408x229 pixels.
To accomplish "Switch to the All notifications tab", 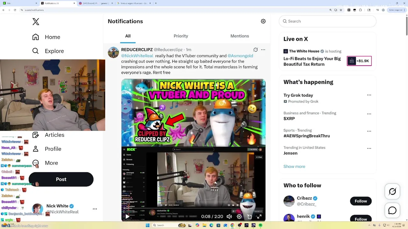I will [x=128, y=36].
